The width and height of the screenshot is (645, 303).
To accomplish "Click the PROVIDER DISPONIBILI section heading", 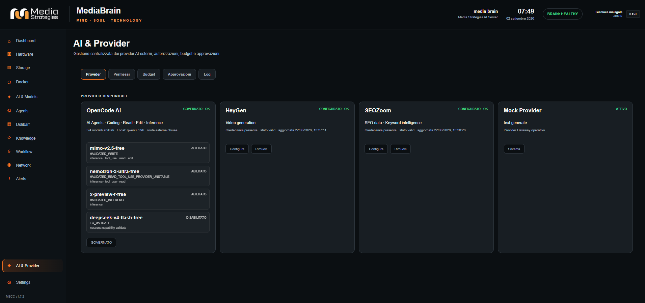I will pos(104,96).
